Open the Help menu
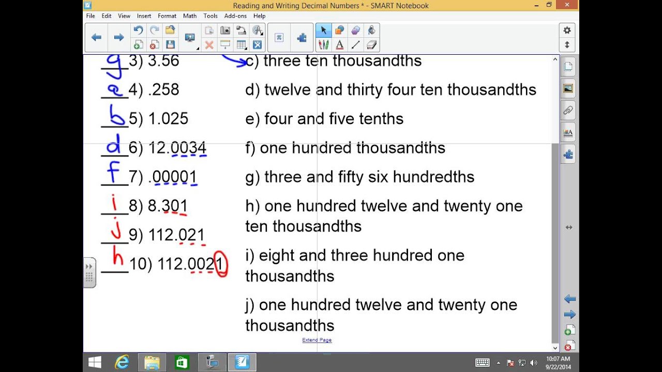 (259, 16)
